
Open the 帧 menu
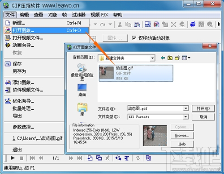(x=65, y=15)
